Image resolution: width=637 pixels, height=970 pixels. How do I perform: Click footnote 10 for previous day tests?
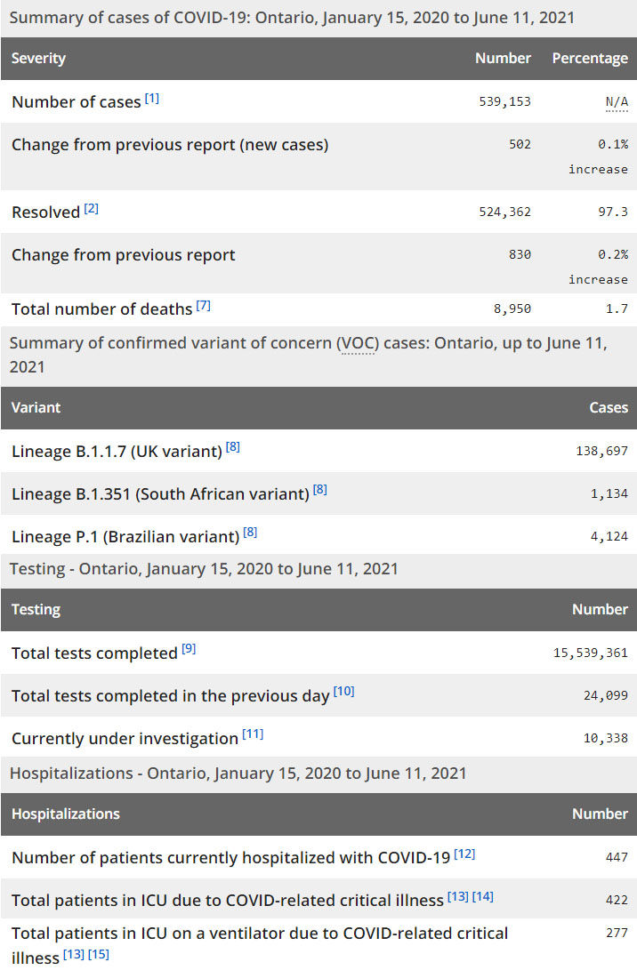point(343,692)
